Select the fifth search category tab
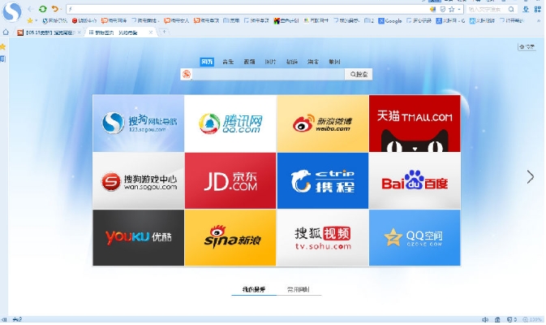Image resolution: width=546 pixels, height=325 pixels. click(x=292, y=62)
